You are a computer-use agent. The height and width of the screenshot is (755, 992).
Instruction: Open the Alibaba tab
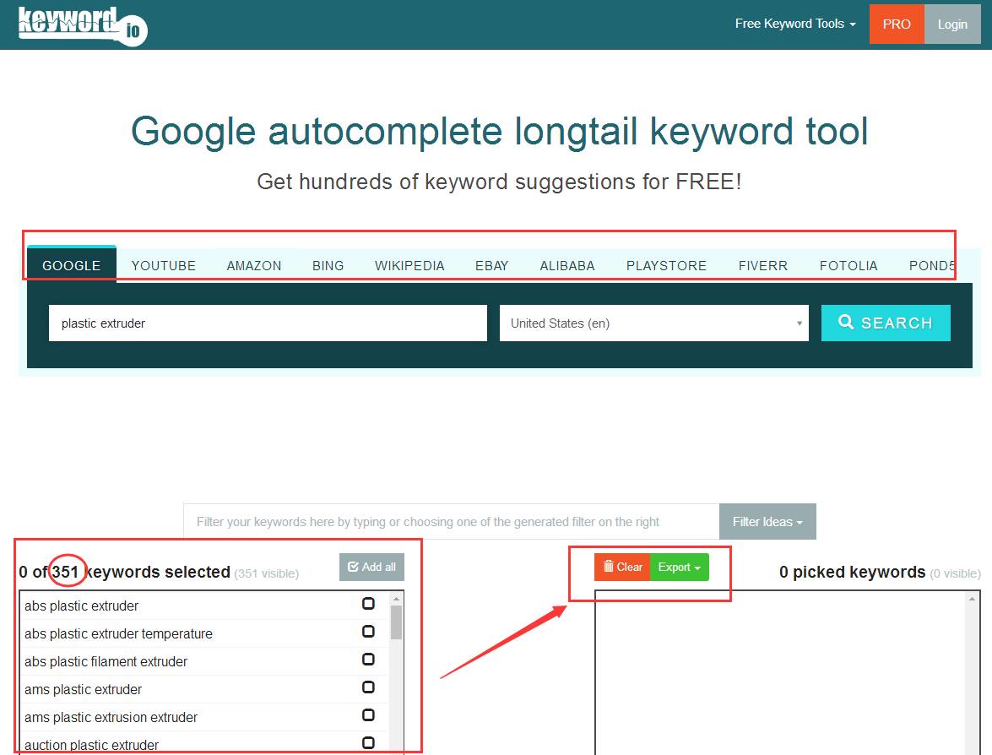(x=567, y=265)
